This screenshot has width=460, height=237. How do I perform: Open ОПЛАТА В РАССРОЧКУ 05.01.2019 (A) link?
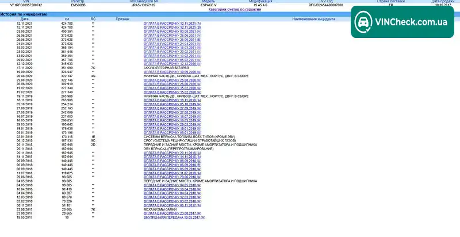point(172,132)
